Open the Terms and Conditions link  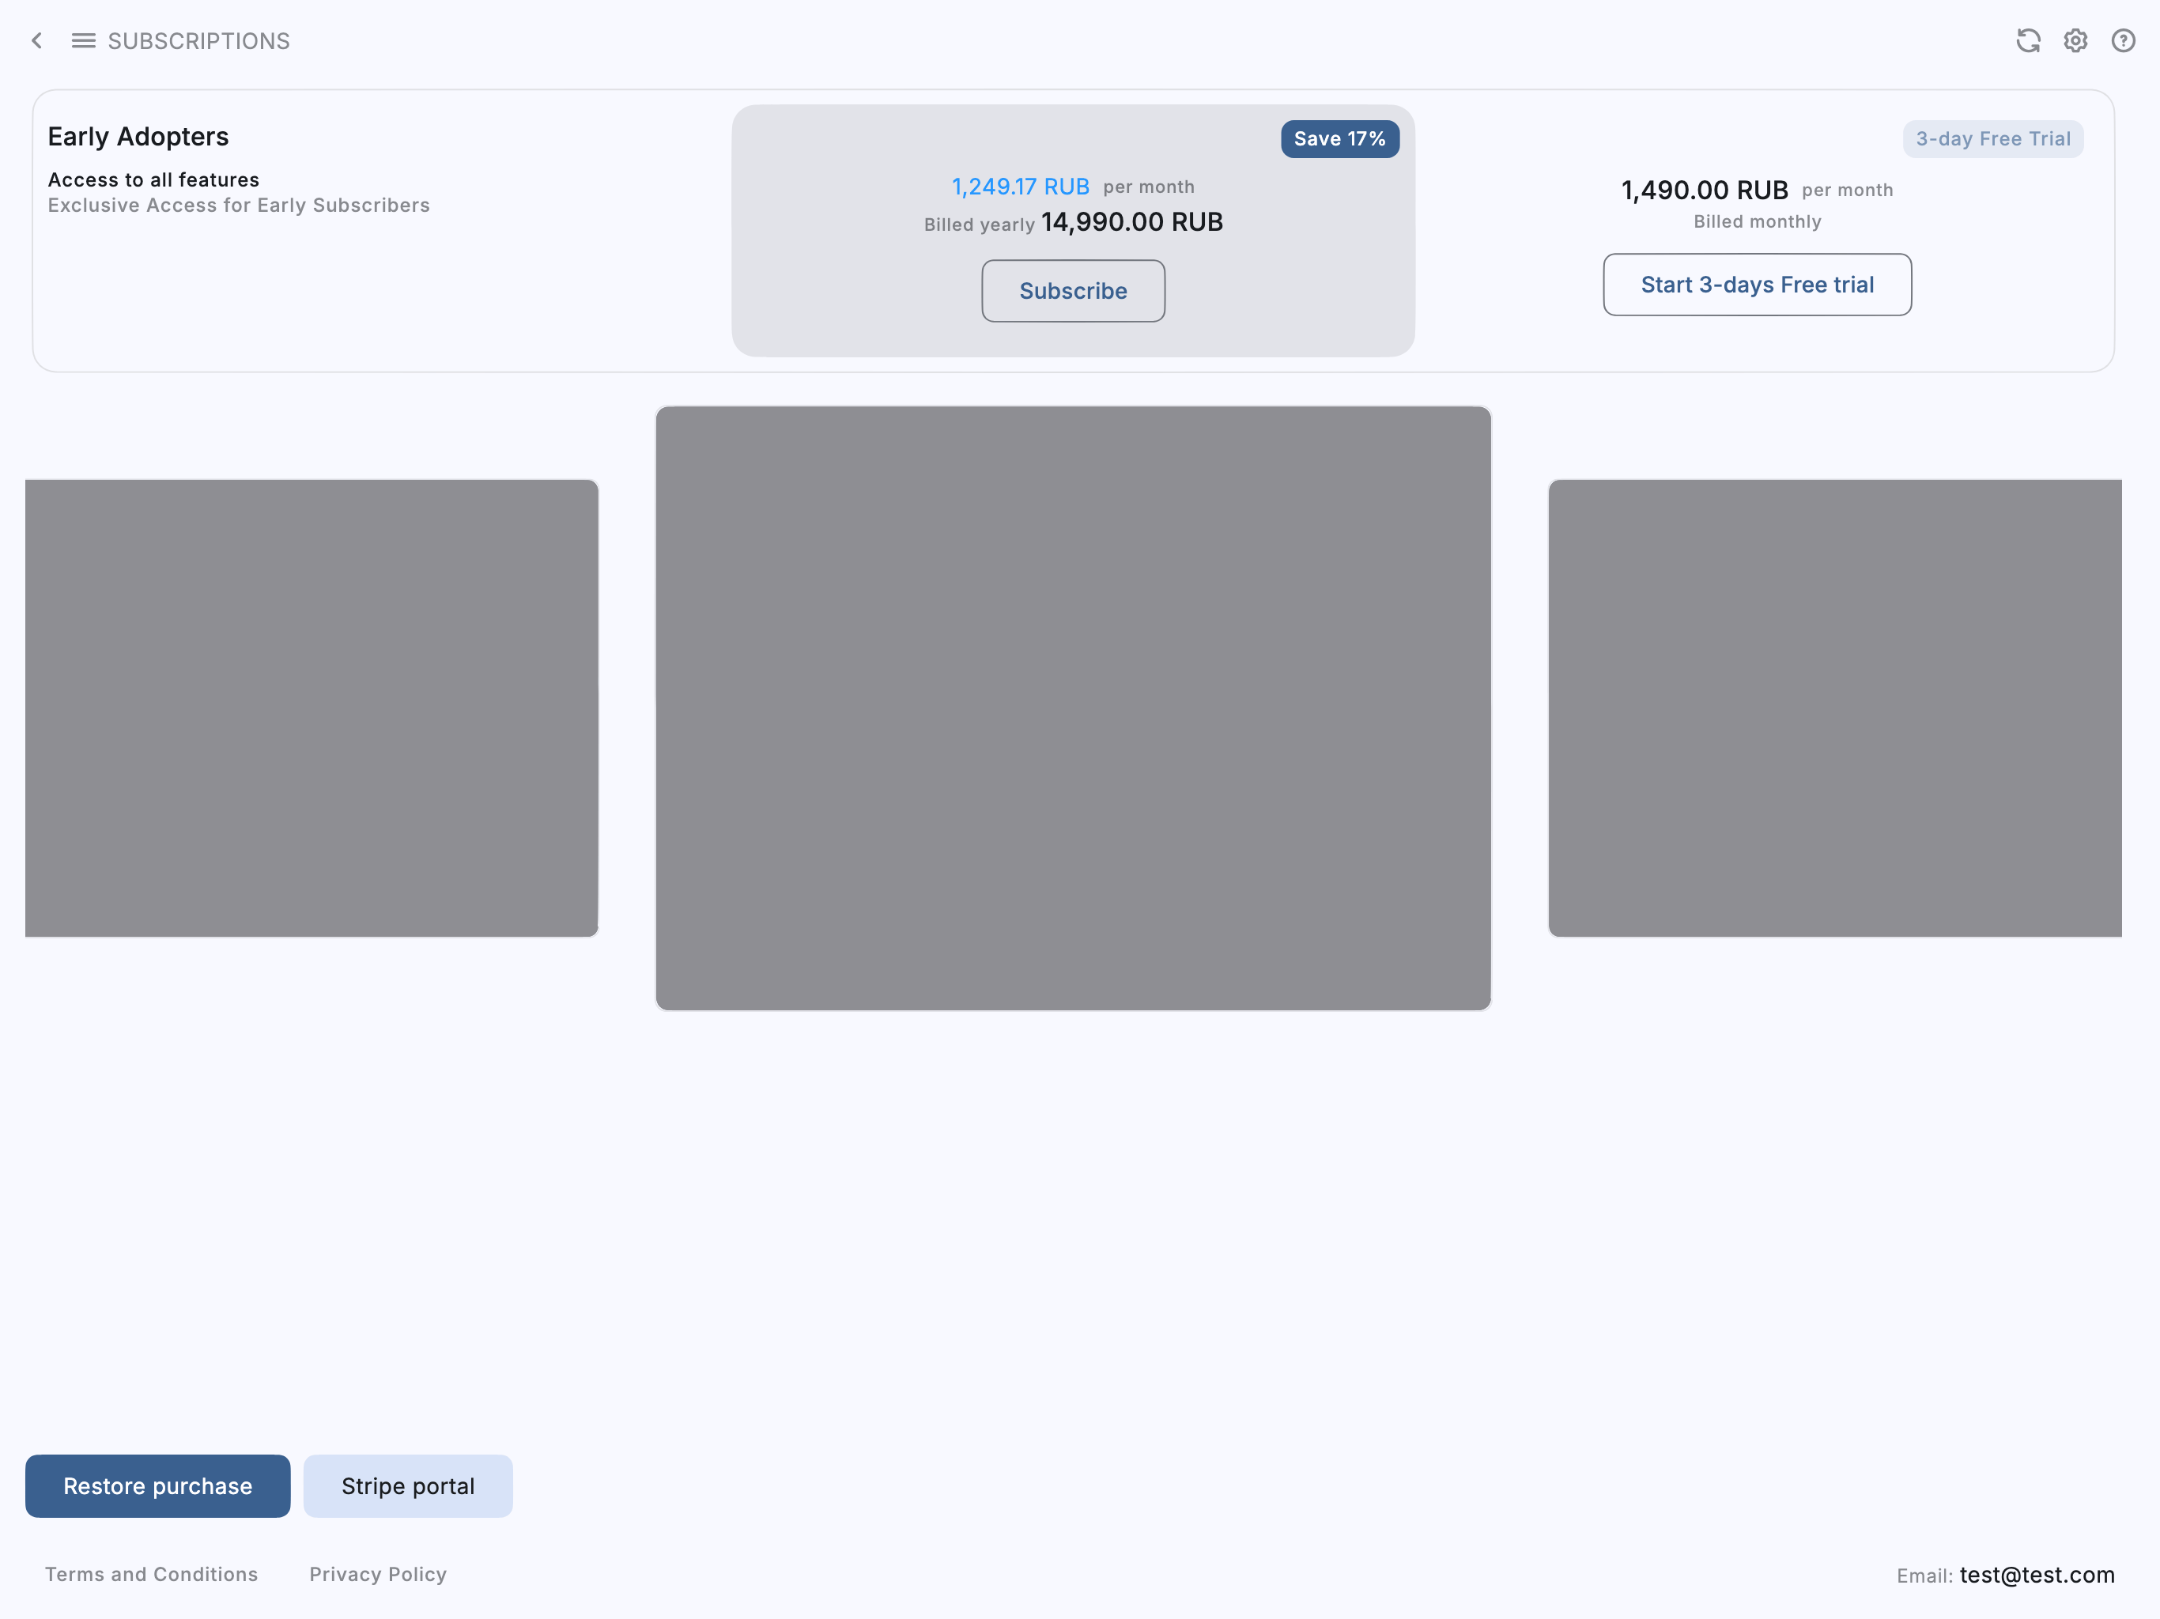pyautogui.click(x=151, y=1574)
